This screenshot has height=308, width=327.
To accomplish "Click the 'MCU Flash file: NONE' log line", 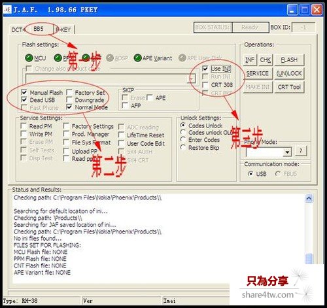I will click(x=41, y=252).
